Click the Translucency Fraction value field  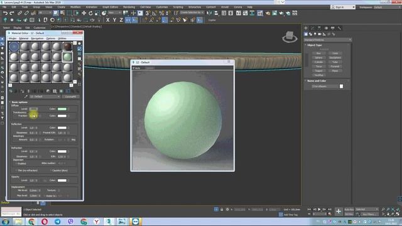pos(33,116)
